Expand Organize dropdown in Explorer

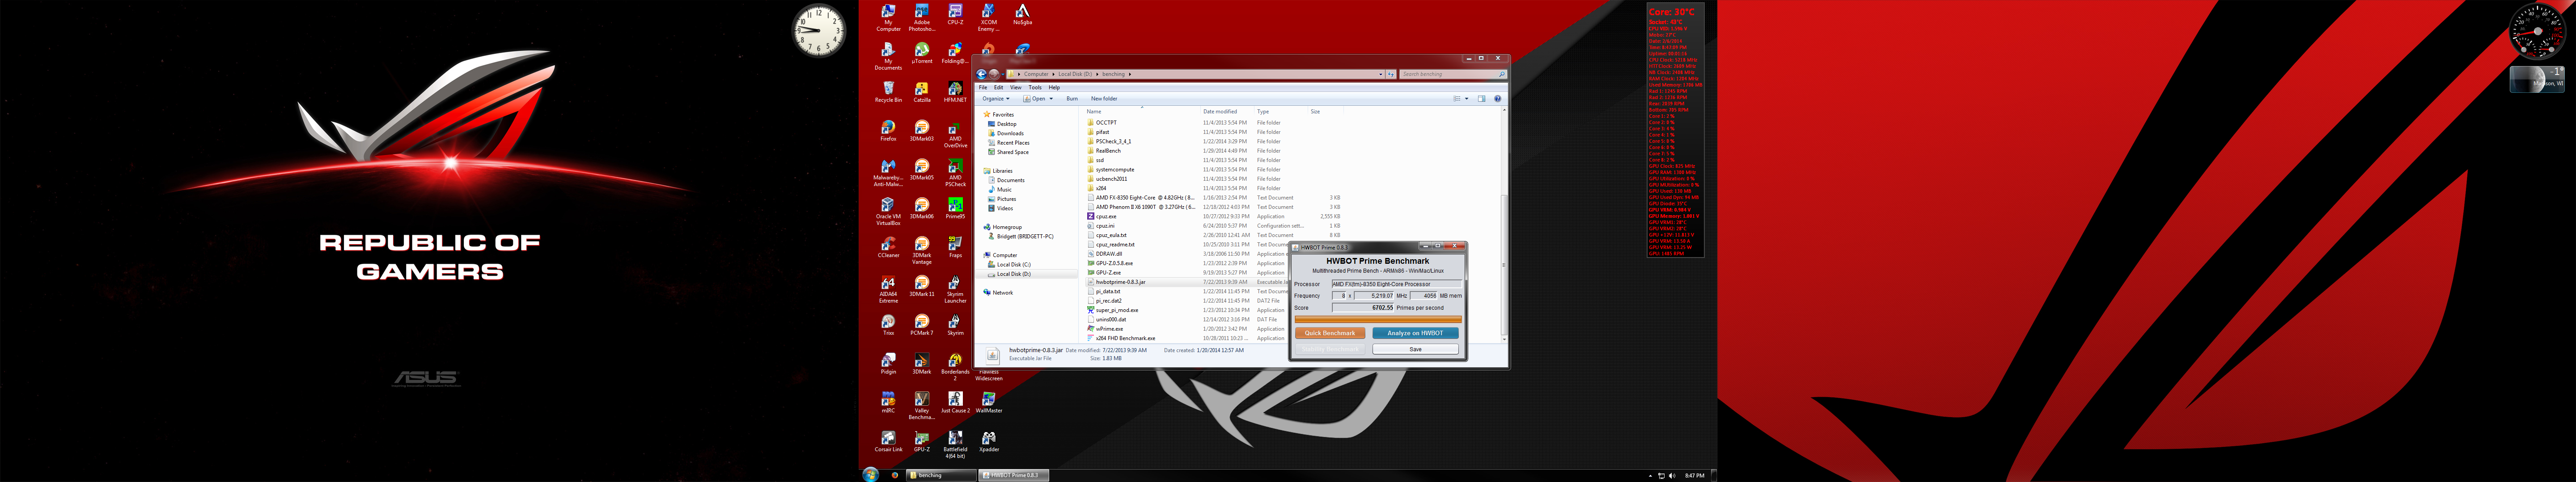coord(995,99)
